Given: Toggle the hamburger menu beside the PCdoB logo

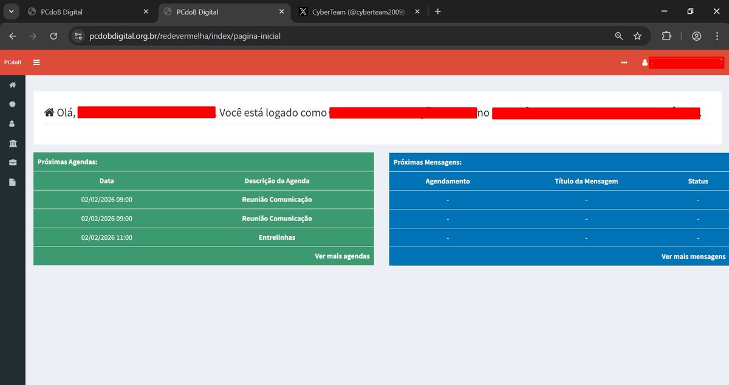Looking at the screenshot, I should point(37,62).
